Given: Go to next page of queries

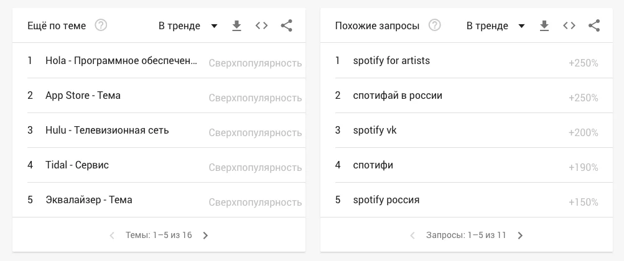Looking at the screenshot, I should point(521,236).
